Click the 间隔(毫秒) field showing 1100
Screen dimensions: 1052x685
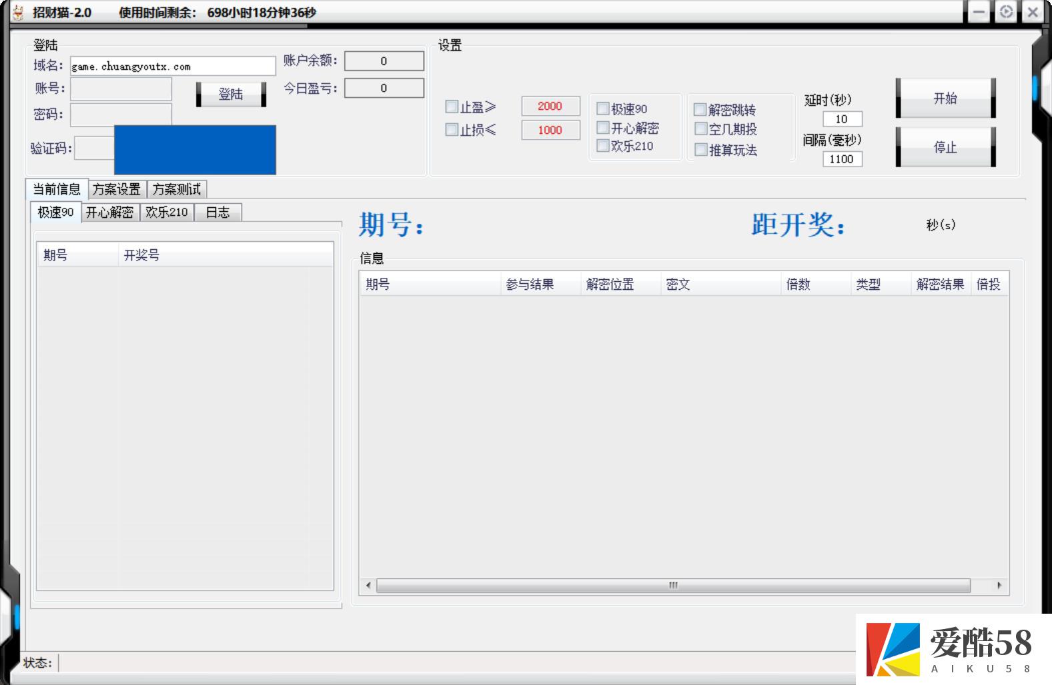(x=842, y=159)
